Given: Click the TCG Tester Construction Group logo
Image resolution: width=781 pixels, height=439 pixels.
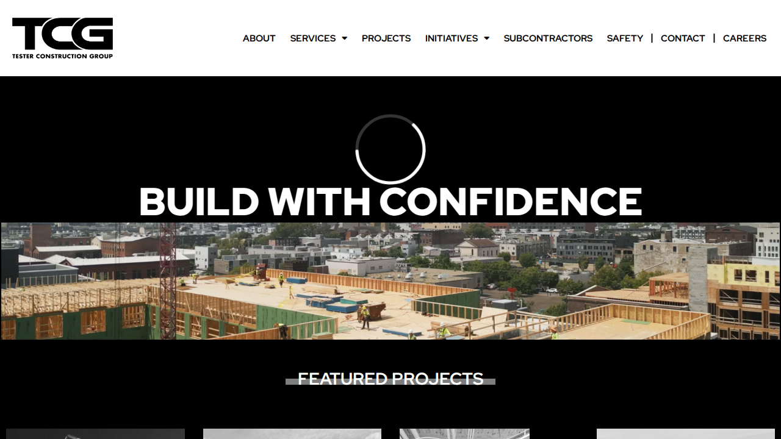Looking at the screenshot, I should 62,38.
